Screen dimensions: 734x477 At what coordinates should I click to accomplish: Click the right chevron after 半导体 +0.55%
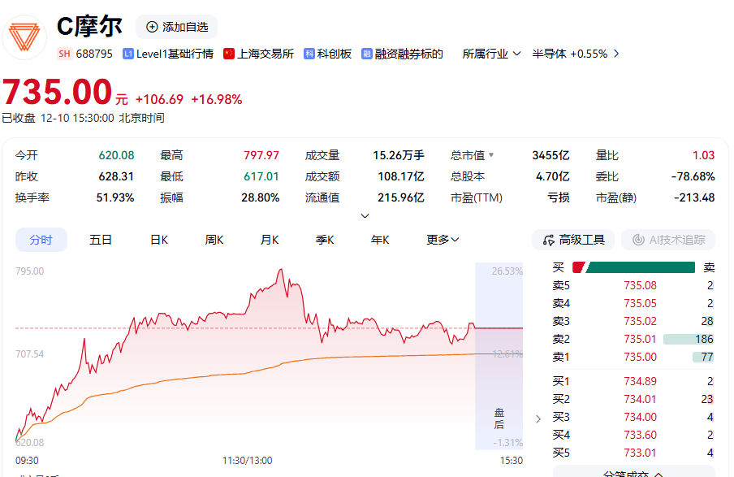click(x=616, y=54)
